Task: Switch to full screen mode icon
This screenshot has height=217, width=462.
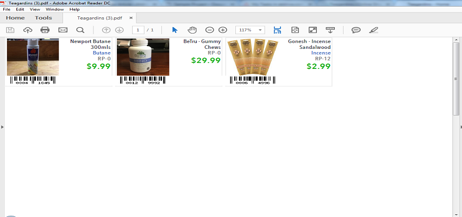Action: (313, 30)
